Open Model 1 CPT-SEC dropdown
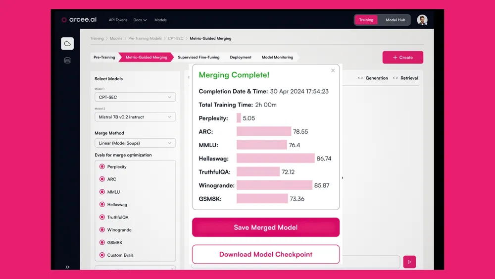Image resolution: width=495 pixels, height=279 pixels. [135, 97]
